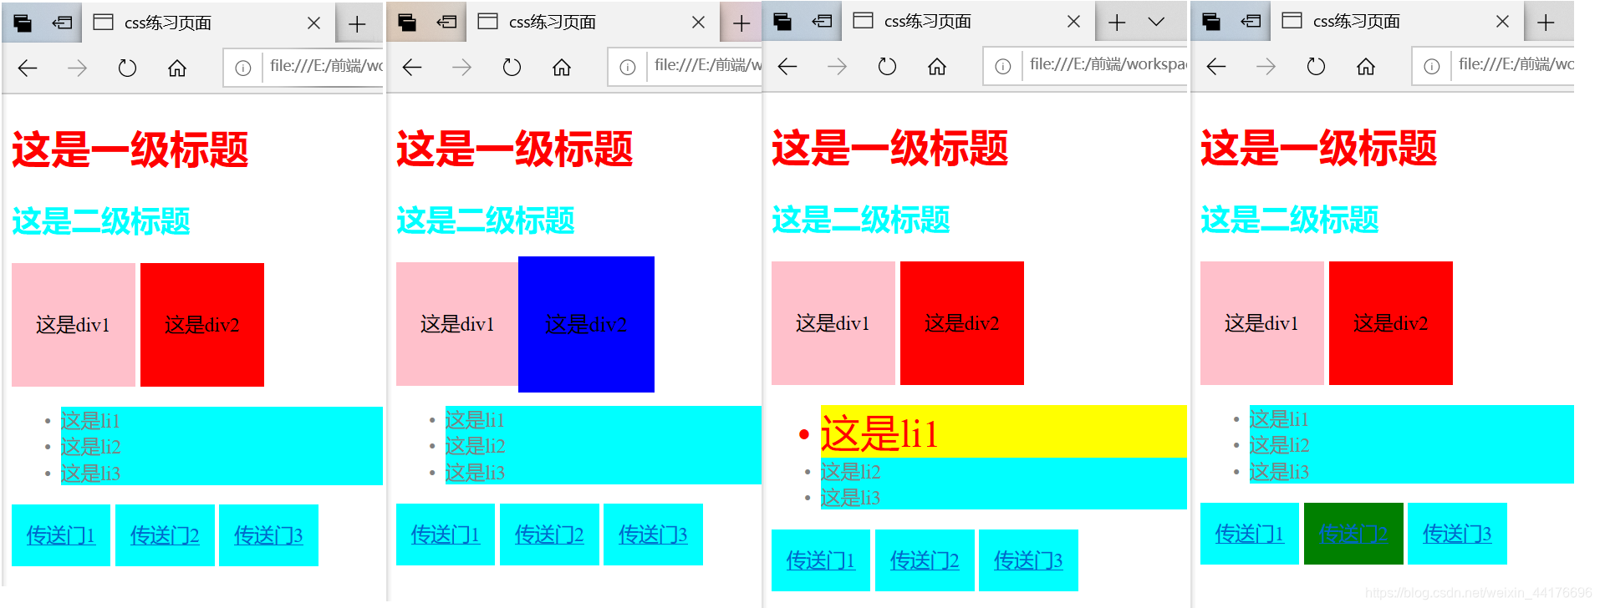Open 传送门1 link in the leftmost window
This screenshot has width=1600, height=608.
pyautogui.click(x=61, y=535)
